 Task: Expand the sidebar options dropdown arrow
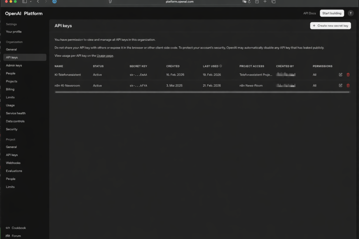(x=31, y=2)
